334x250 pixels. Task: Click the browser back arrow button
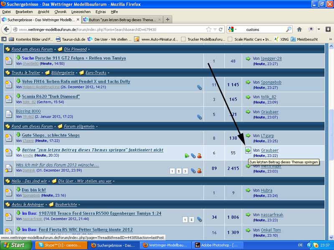[6, 29]
